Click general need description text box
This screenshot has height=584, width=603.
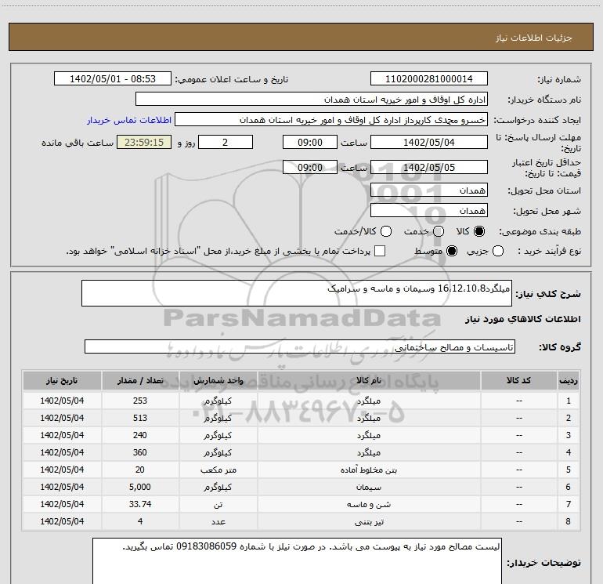[297, 293]
